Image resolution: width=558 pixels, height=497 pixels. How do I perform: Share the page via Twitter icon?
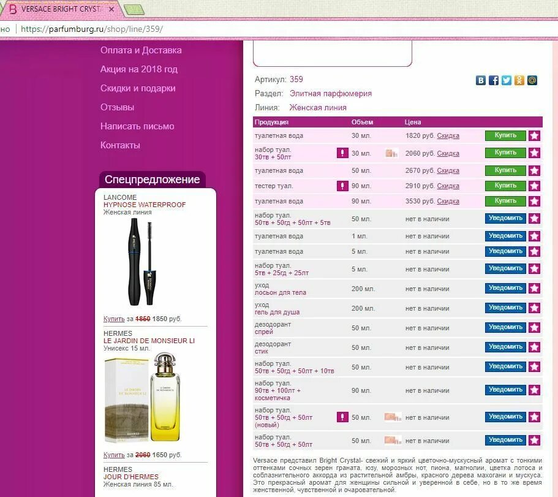[x=506, y=80]
